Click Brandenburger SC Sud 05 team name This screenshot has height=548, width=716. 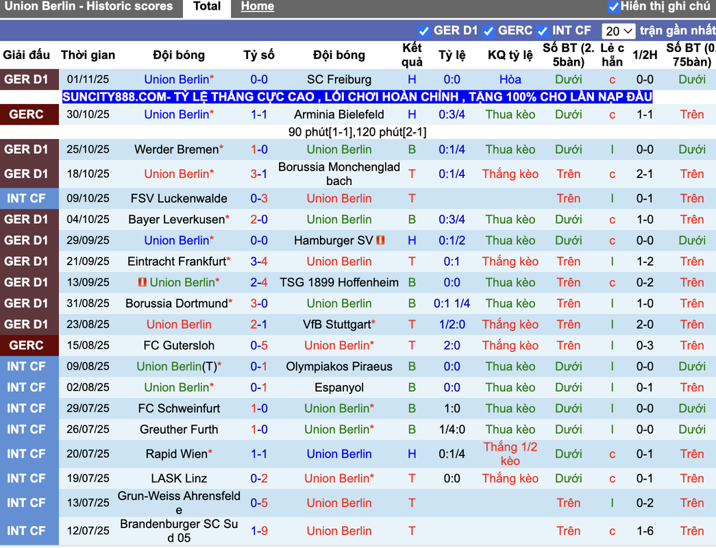pyautogui.click(x=179, y=531)
